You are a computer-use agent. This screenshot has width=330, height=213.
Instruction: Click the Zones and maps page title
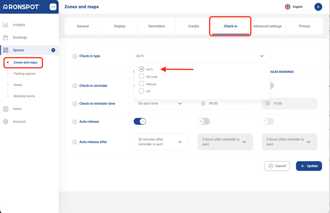point(81,7)
